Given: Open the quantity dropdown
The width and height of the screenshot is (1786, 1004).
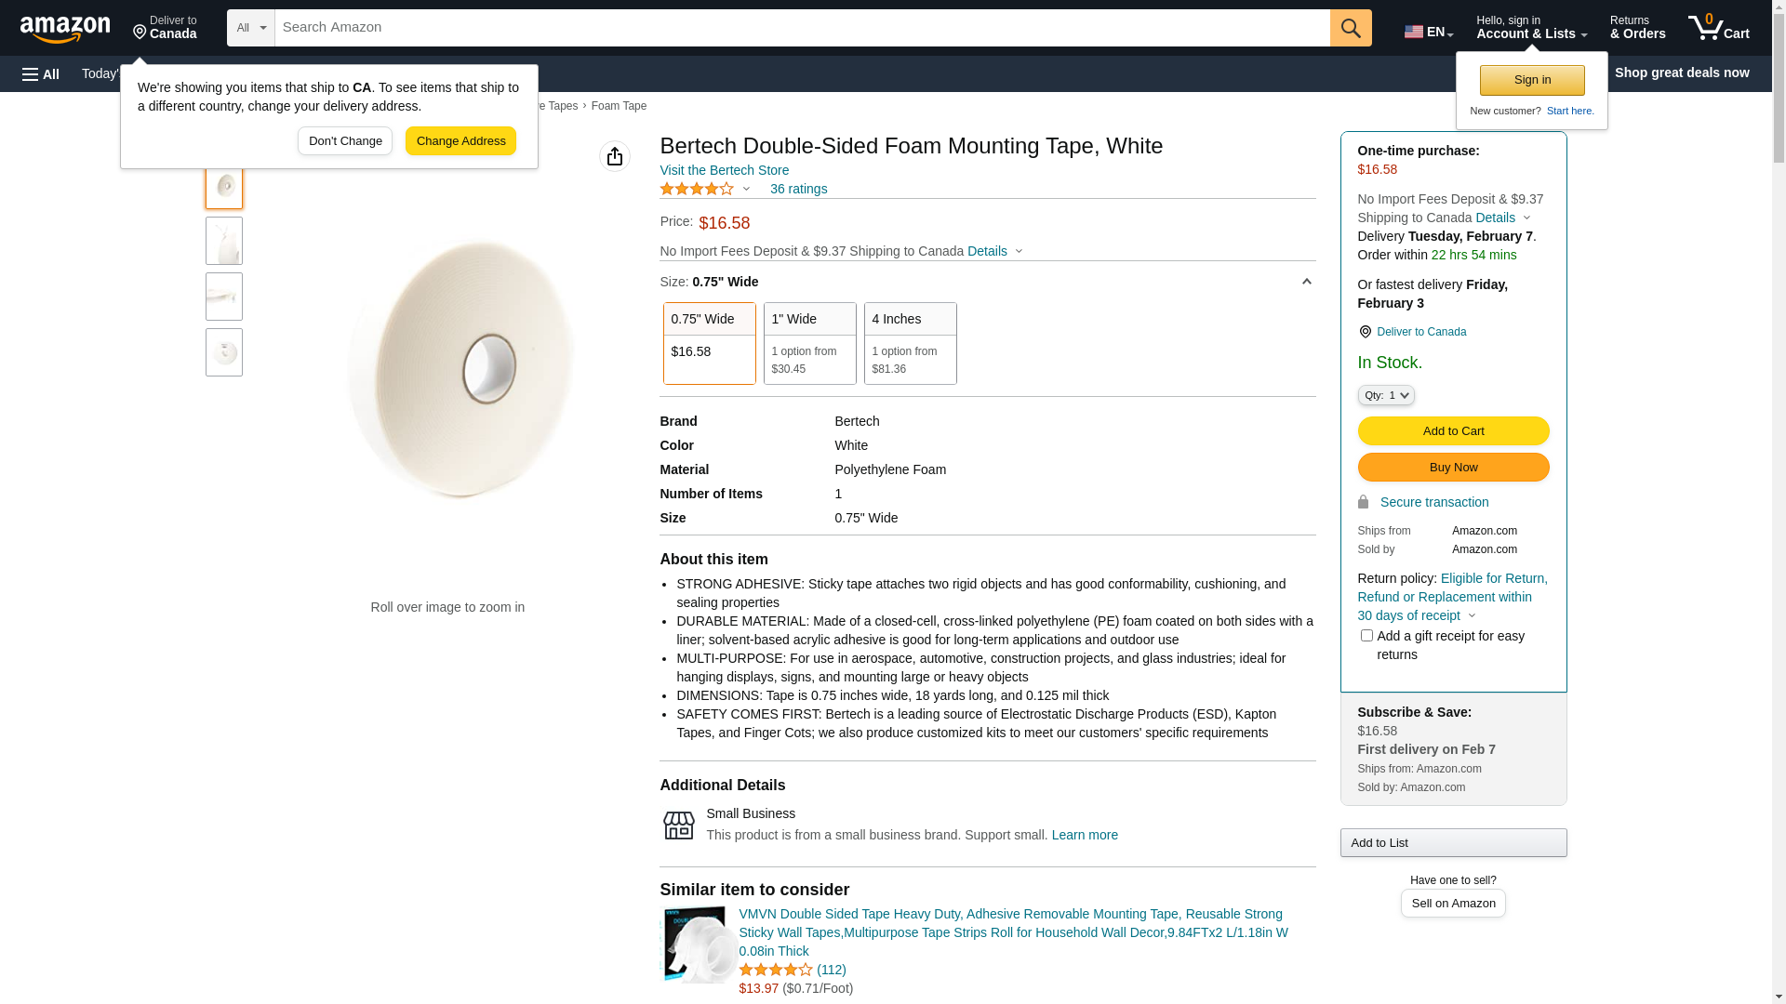Looking at the screenshot, I should pos(1386,395).
